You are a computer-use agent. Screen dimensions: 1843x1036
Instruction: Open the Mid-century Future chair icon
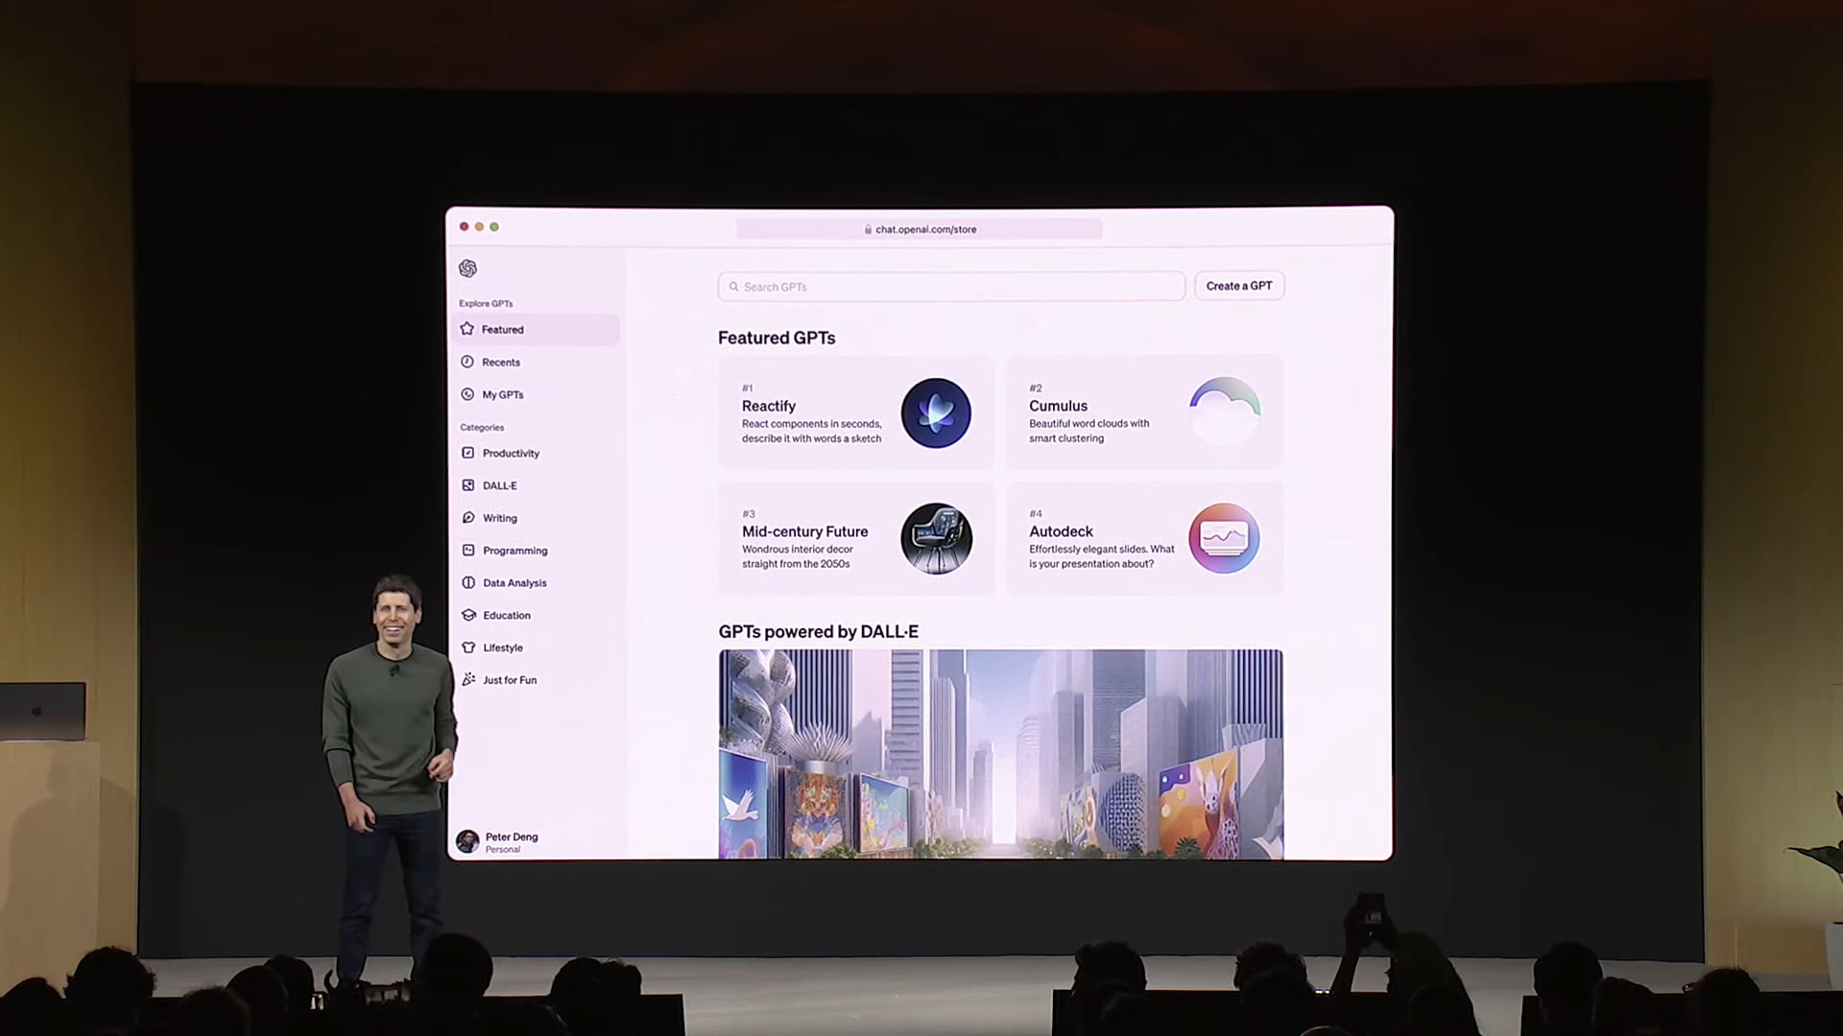coord(936,538)
